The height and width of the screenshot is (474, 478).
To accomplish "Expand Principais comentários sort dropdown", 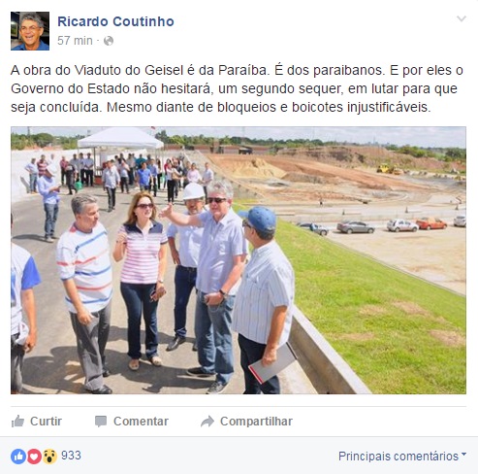I will click(402, 457).
